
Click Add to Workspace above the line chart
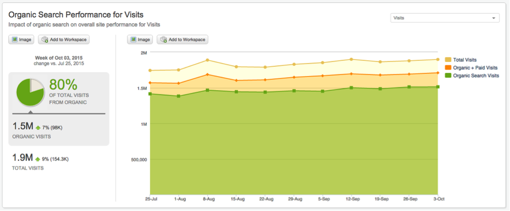point(183,40)
